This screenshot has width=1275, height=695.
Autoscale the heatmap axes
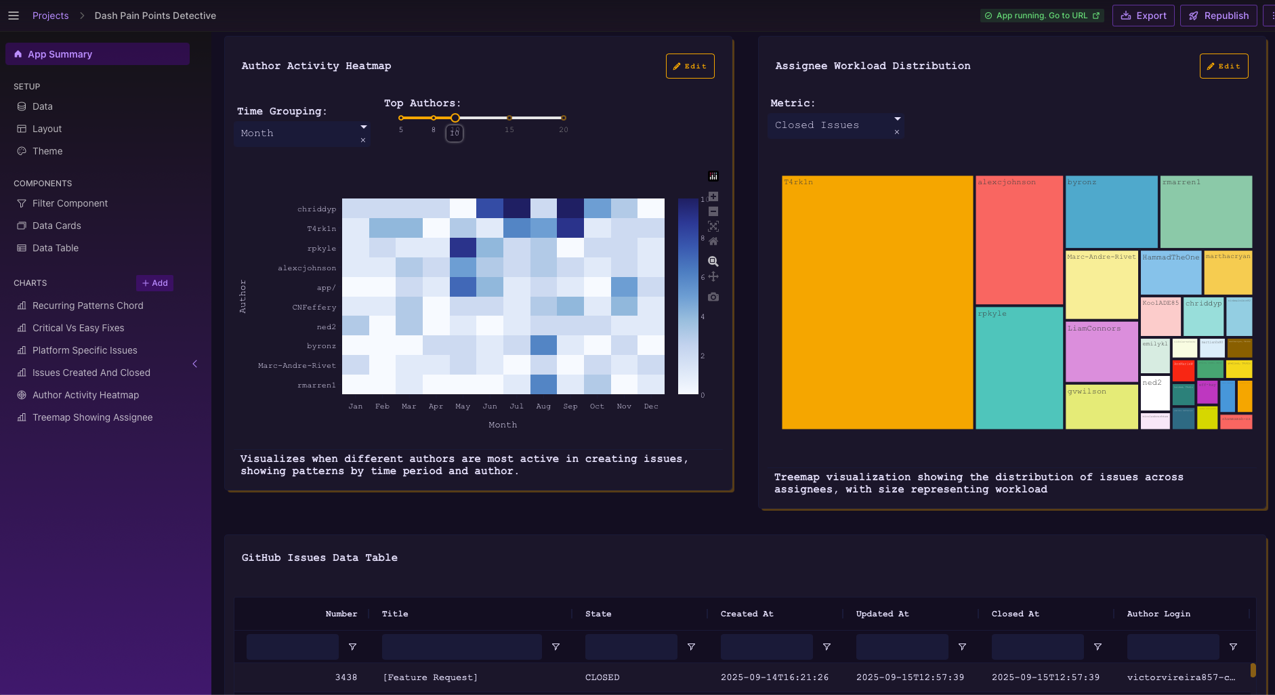coord(713,226)
